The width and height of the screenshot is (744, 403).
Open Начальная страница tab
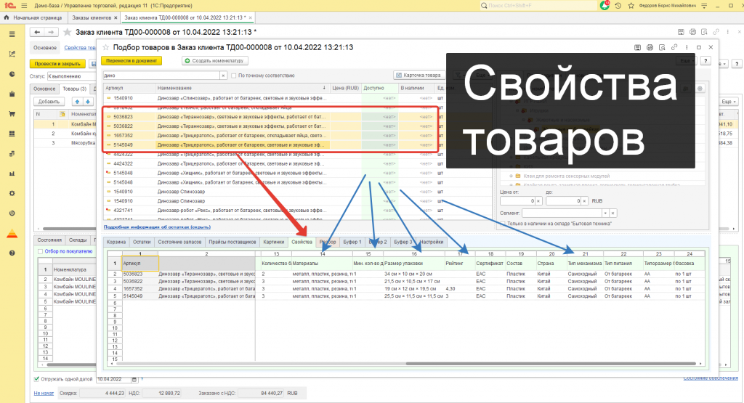click(x=33, y=17)
